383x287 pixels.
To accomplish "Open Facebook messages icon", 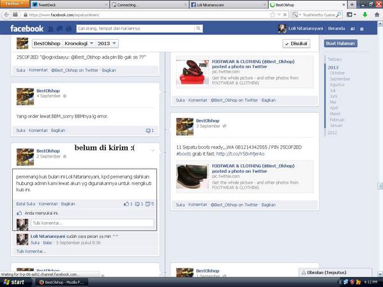I will 59,29.
